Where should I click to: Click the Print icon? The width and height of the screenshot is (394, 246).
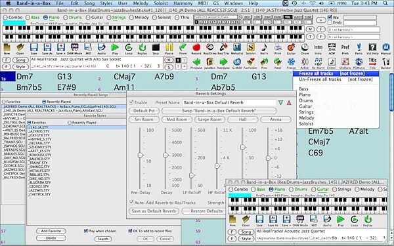(x=278, y=49)
